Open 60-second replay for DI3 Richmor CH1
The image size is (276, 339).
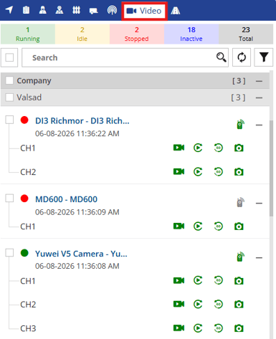(219, 148)
